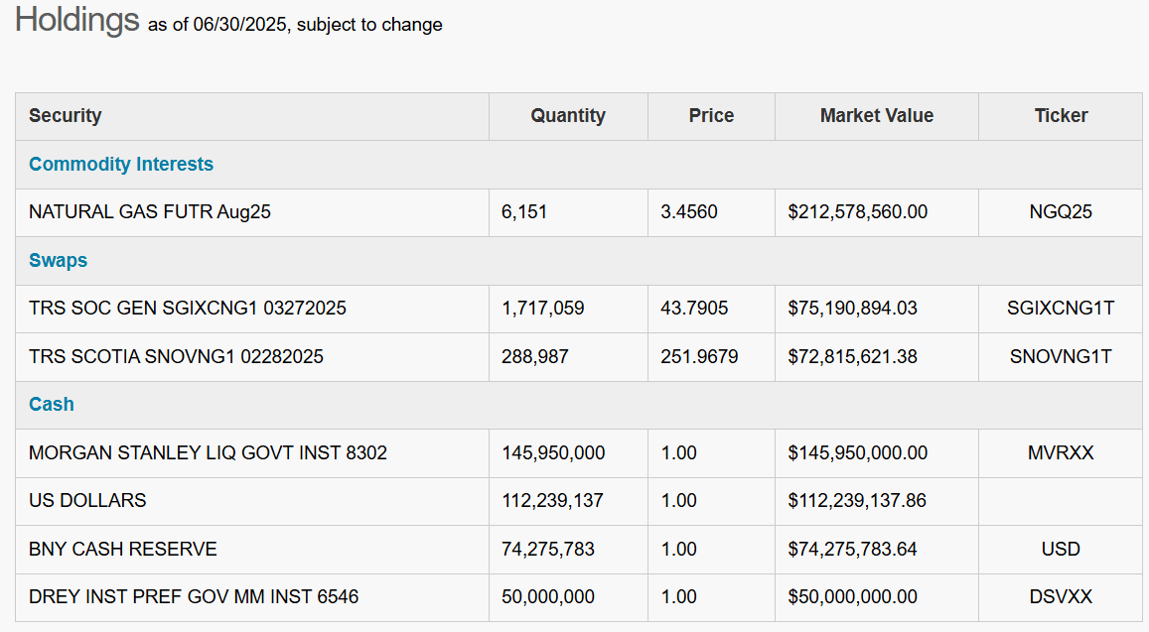Screen dimensions: 1149x632
Task: Click the NATURAL GAS FUTR Aug25 security
Action: (150, 212)
